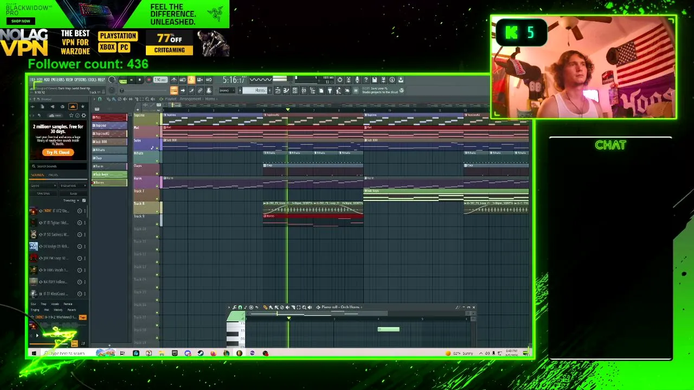Toggle the mute switch on the Harm track
This screenshot has height=390, width=694.
pos(158,185)
